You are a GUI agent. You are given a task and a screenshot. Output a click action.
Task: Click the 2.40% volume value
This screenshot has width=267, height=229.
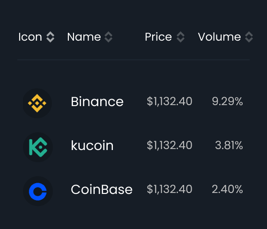227,189
